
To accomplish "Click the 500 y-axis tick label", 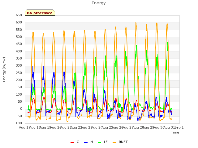I will click(x=19, y=37).
